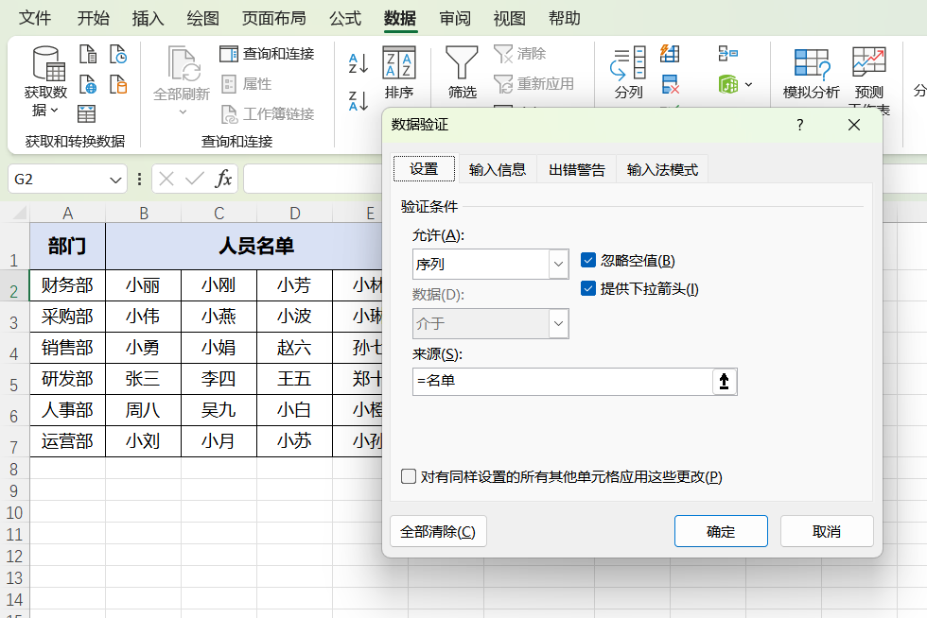Switch to the Input Message (输入信息) tab

(x=497, y=170)
